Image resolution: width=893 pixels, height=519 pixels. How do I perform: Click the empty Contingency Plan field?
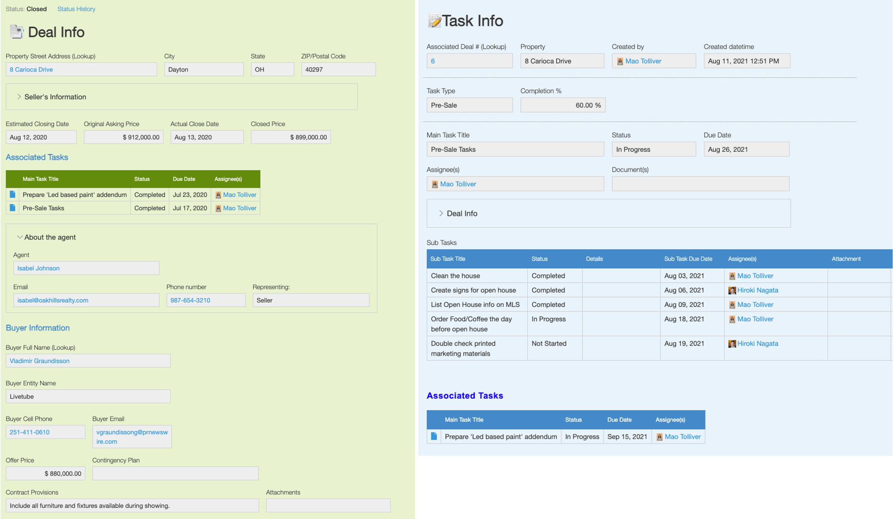point(175,473)
